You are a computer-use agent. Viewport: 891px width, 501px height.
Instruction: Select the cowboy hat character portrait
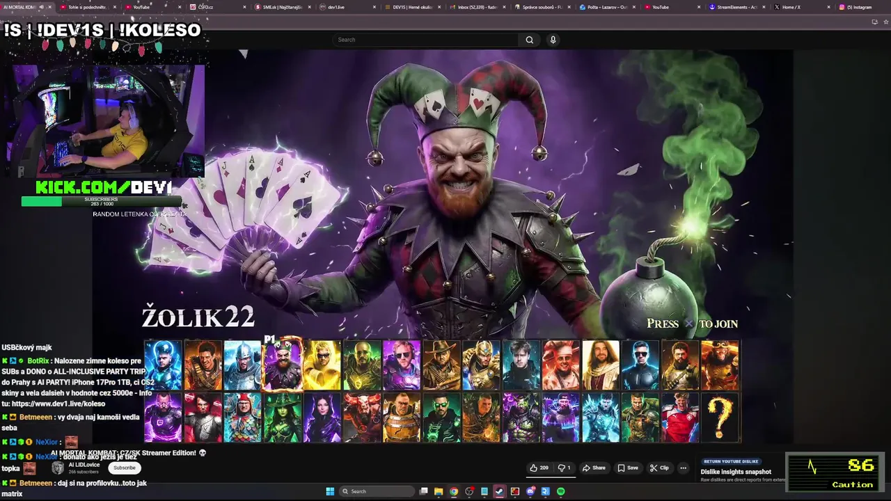[441, 365]
